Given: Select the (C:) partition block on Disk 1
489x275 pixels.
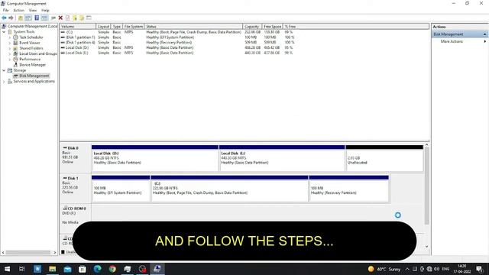Looking at the screenshot, I should pyautogui.click(x=229, y=189).
